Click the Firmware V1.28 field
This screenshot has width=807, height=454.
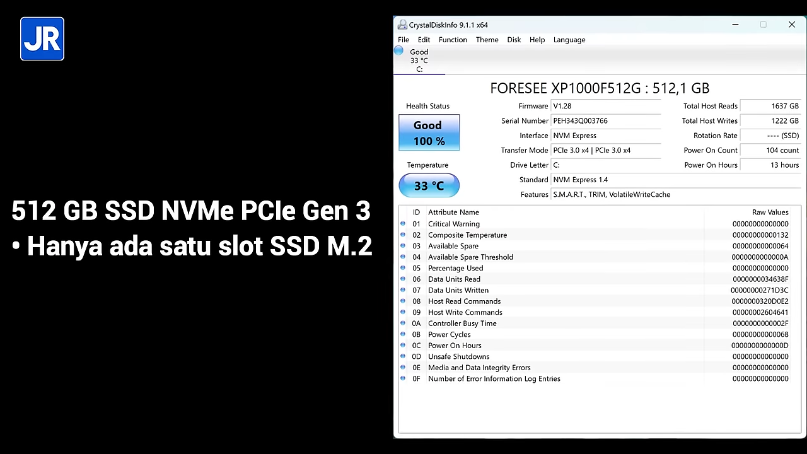click(x=605, y=106)
